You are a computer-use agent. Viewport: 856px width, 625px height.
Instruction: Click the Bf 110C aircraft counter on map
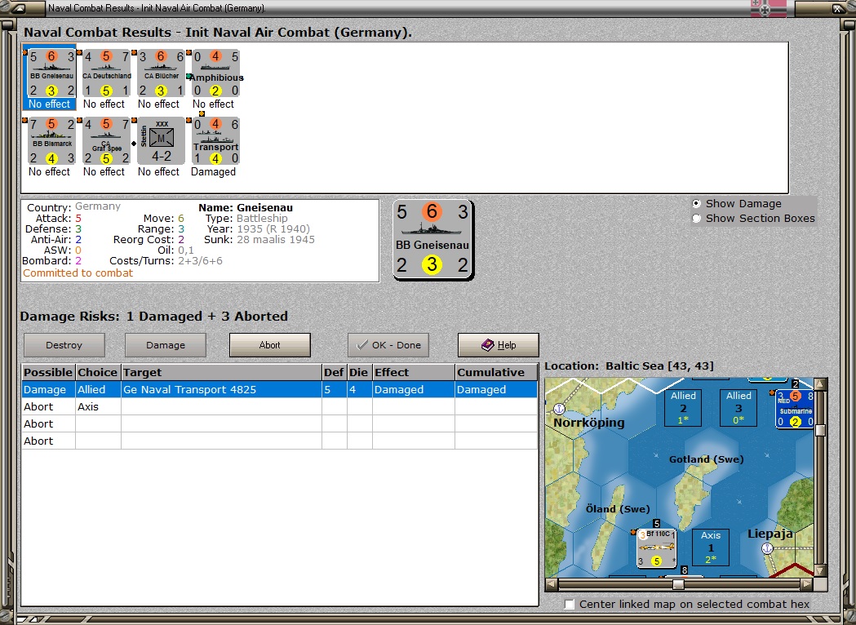tap(657, 548)
